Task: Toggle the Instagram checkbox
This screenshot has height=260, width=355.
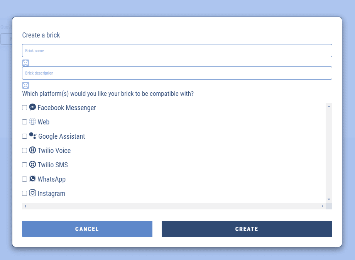Action: [25, 194]
